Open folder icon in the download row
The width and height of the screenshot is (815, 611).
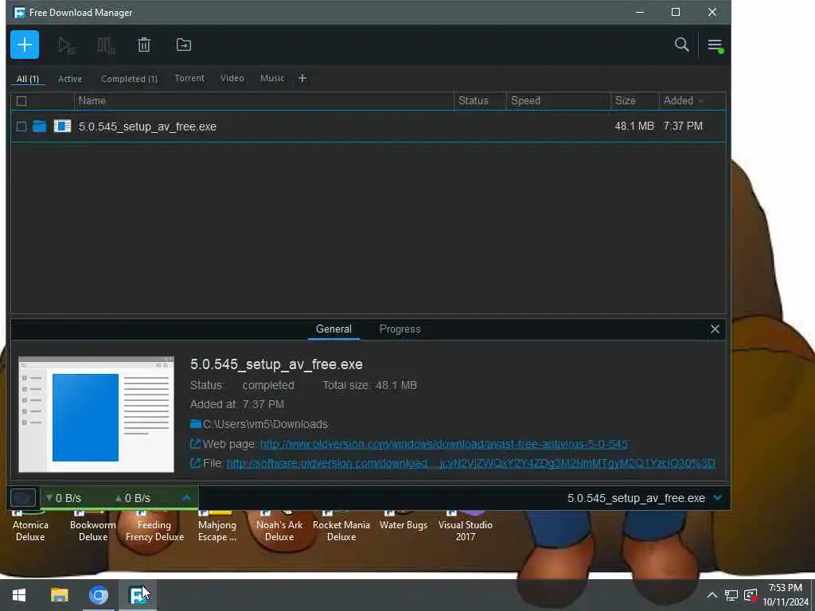coord(40,126)
